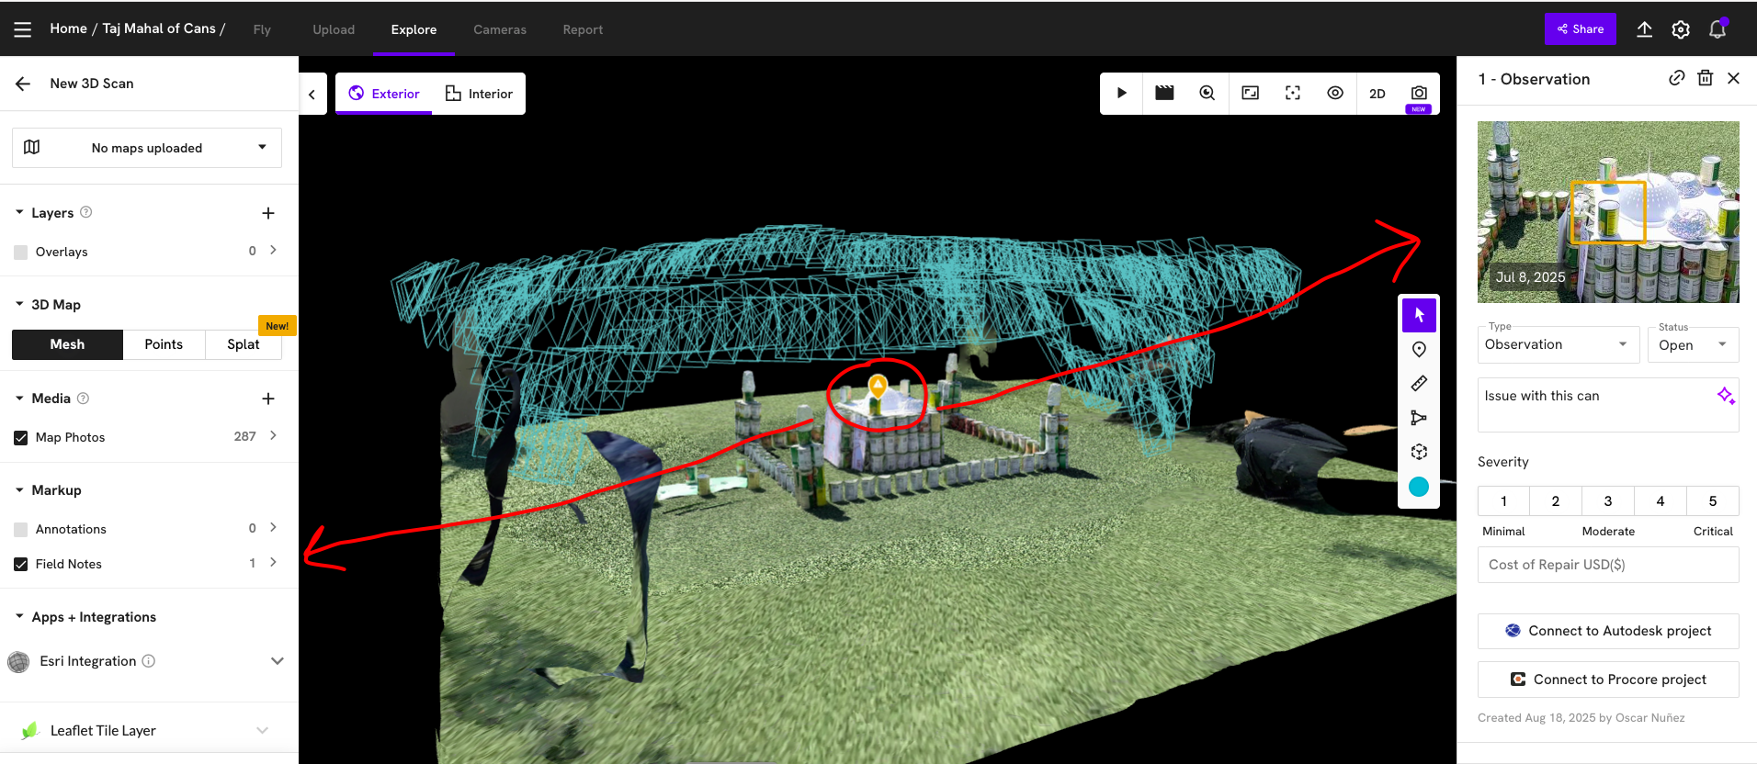Click the Share button
The width and height of the screenshot is (1757, 764).
pyautogui.click(x=1580, y=29)
